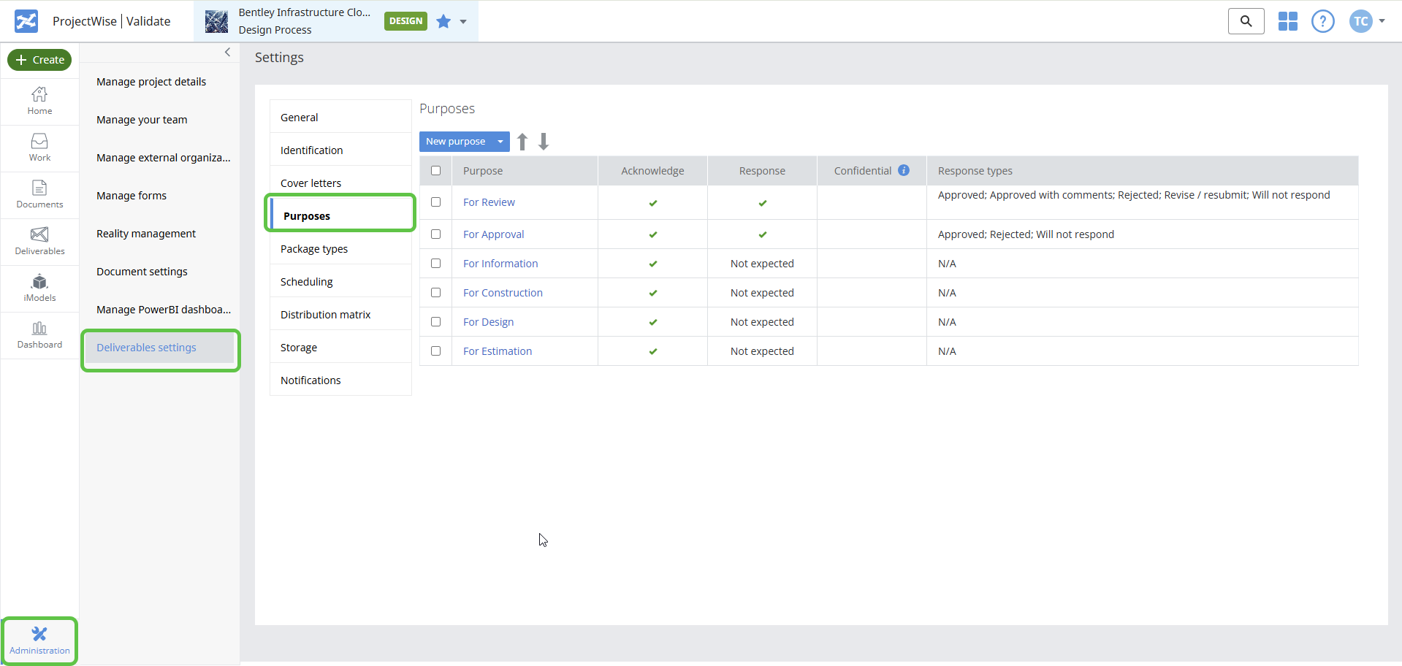The width and height of the screenshot is (1402, 666).
Task: View the Dashboard section
Action: point(39,334)
